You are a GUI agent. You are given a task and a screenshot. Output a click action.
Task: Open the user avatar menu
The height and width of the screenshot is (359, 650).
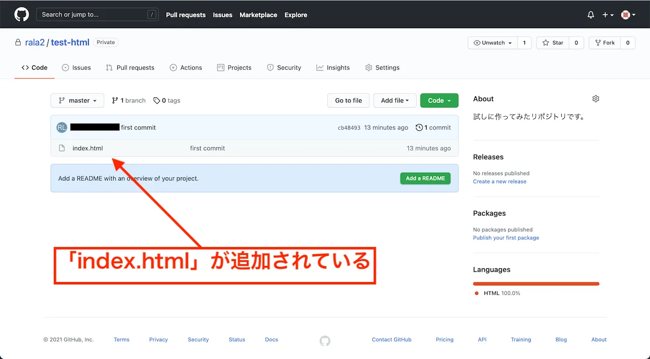click(x=628, y=15)
